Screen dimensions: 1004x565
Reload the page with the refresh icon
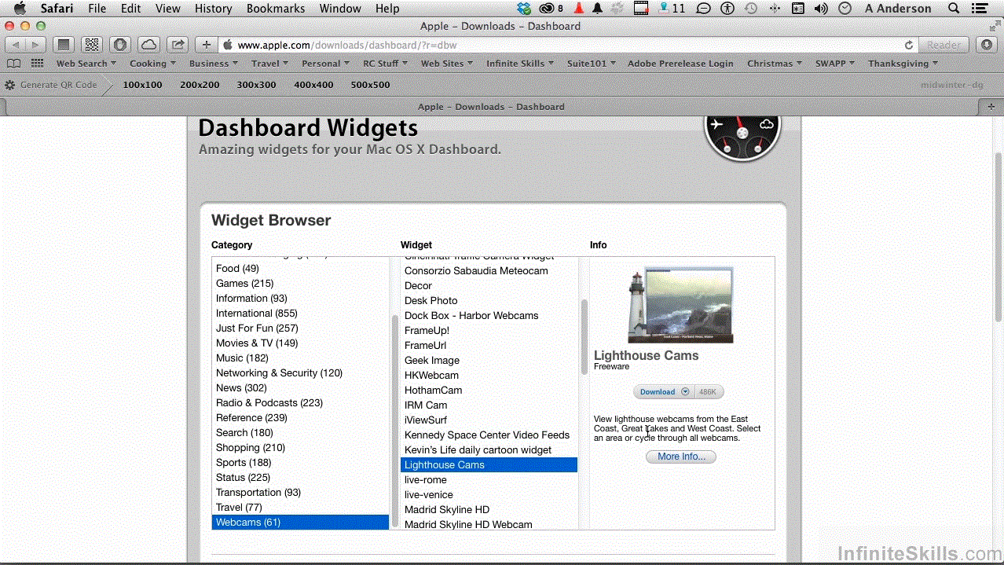coord(909,46)
